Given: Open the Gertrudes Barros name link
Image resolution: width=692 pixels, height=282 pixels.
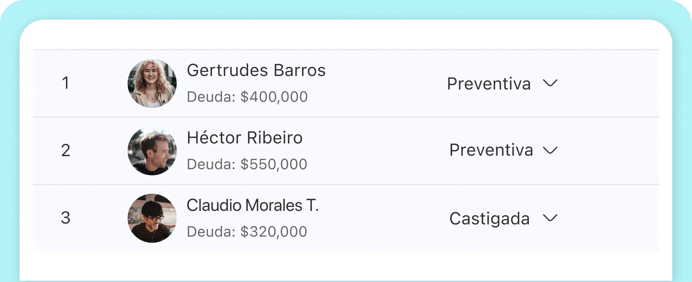Looking at the screenshot, I should pos(256,70).
